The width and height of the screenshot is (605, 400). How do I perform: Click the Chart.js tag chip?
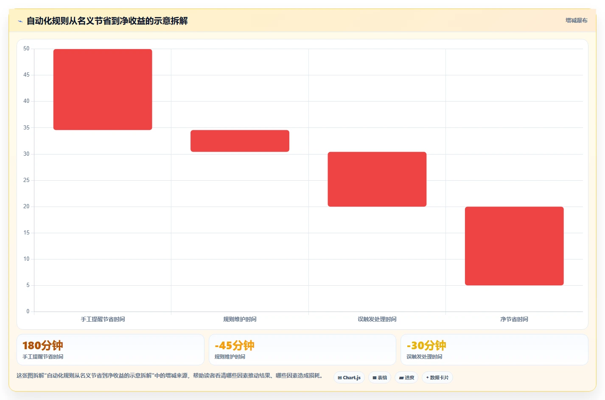(349, 378)
